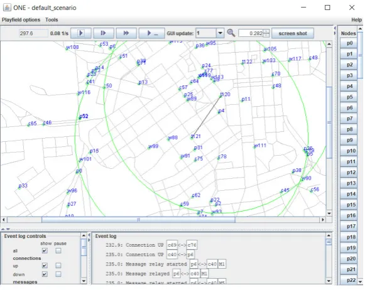Click the c69 node in event log
365x290 pixels.
172,245
